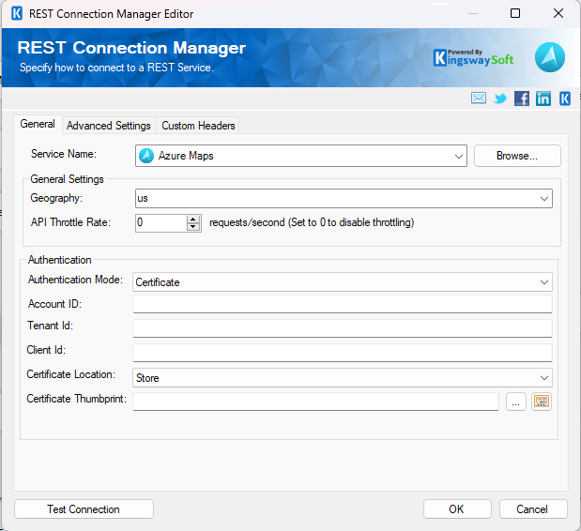
Task: Click the KingswaySoft K icon beside LinkedIn
Action: 565,99
